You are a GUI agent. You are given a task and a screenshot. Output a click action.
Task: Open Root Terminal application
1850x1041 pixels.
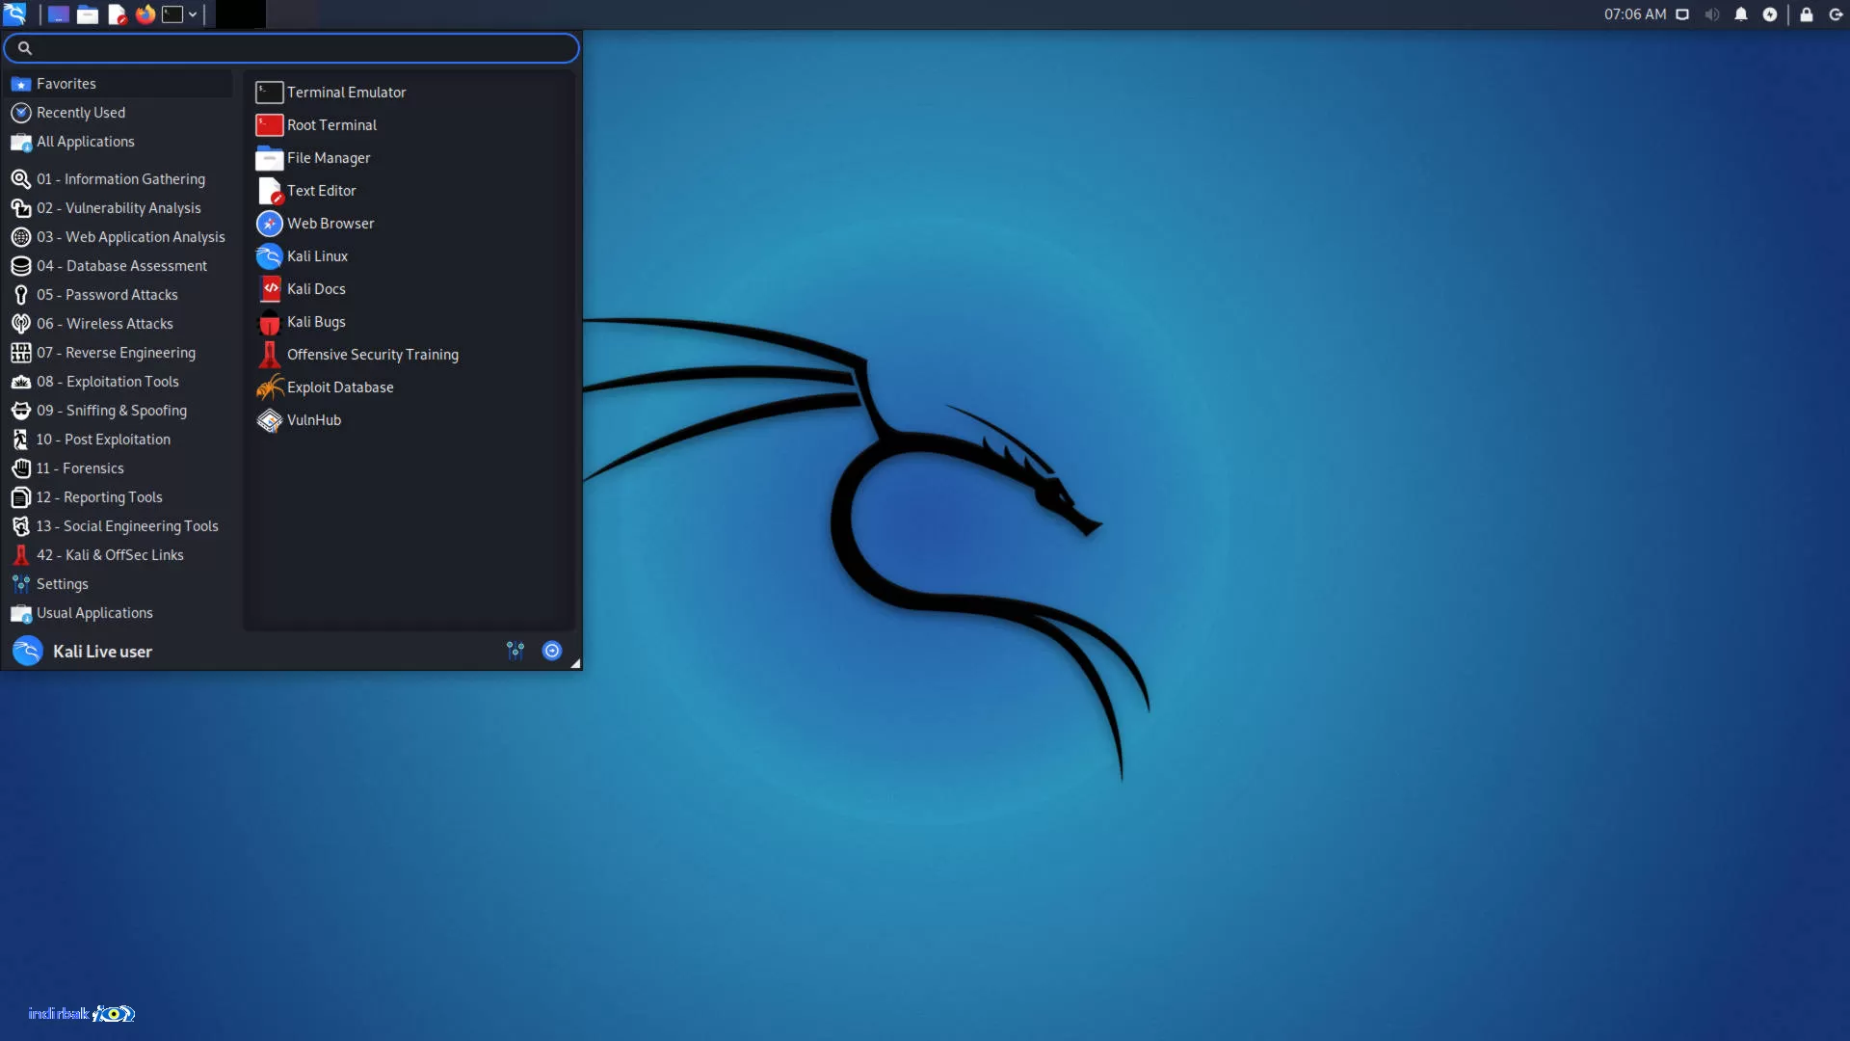(x=330, y=123)
